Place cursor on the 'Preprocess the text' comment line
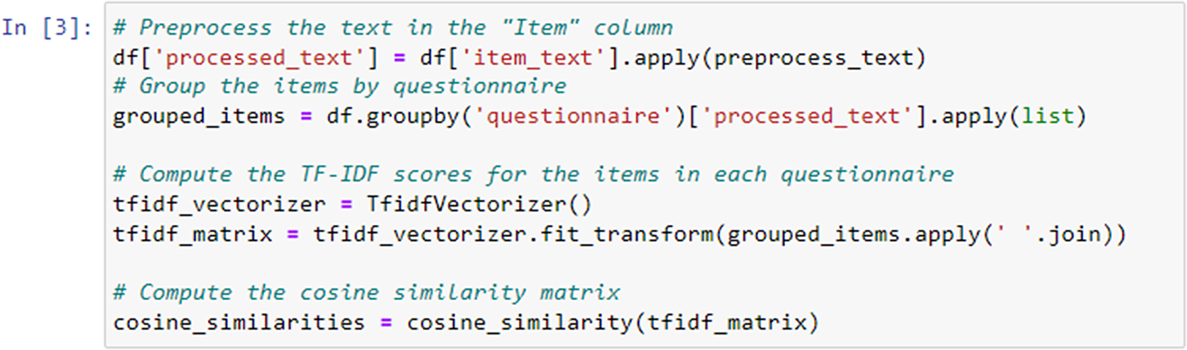This screenshot has height=350, width=1187. (x=393, y=28)
